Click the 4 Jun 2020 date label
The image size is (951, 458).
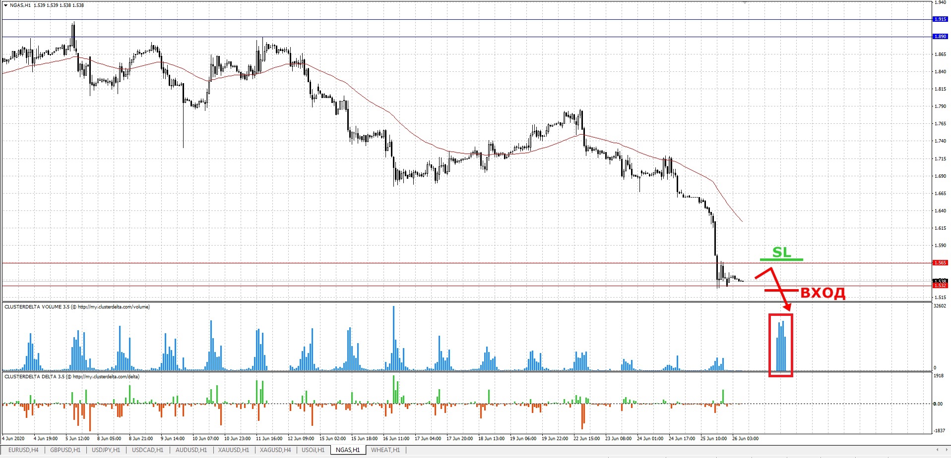[x=13, y=439]
